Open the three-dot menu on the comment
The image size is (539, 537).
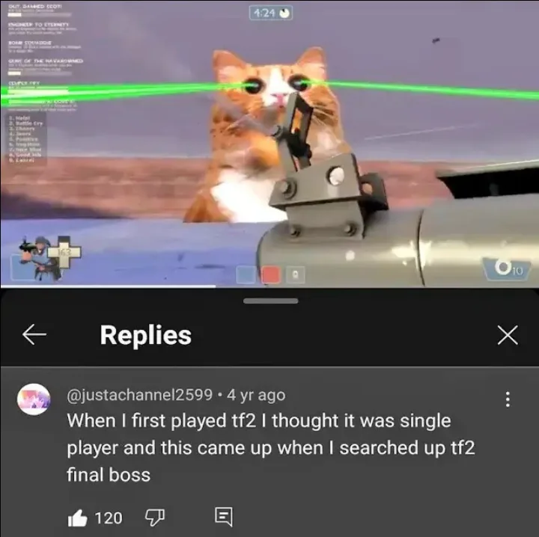coord(508,399)
